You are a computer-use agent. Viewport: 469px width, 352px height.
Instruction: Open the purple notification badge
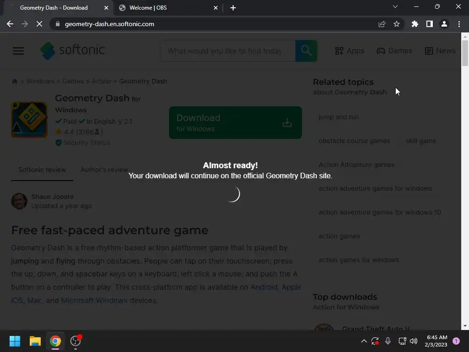pos(456,341)
